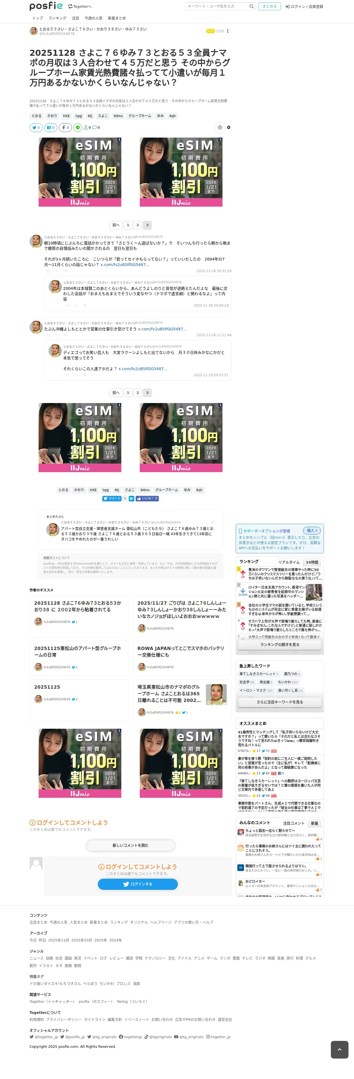Open footer @tgoriginals TikTok link
354x1079 pixels.
158,1037
